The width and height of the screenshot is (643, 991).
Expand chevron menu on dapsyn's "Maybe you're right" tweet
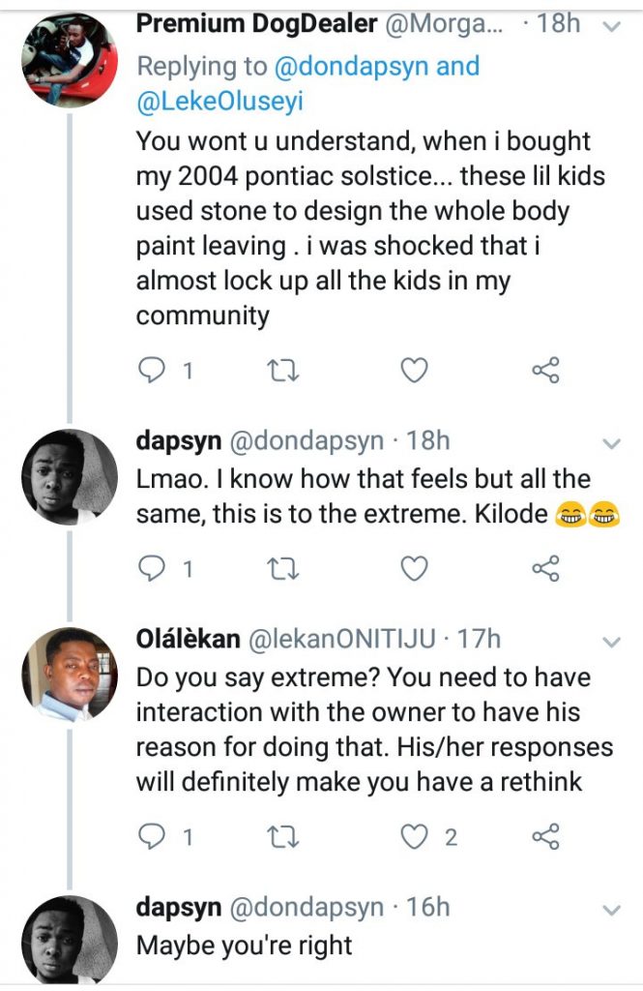611,910
